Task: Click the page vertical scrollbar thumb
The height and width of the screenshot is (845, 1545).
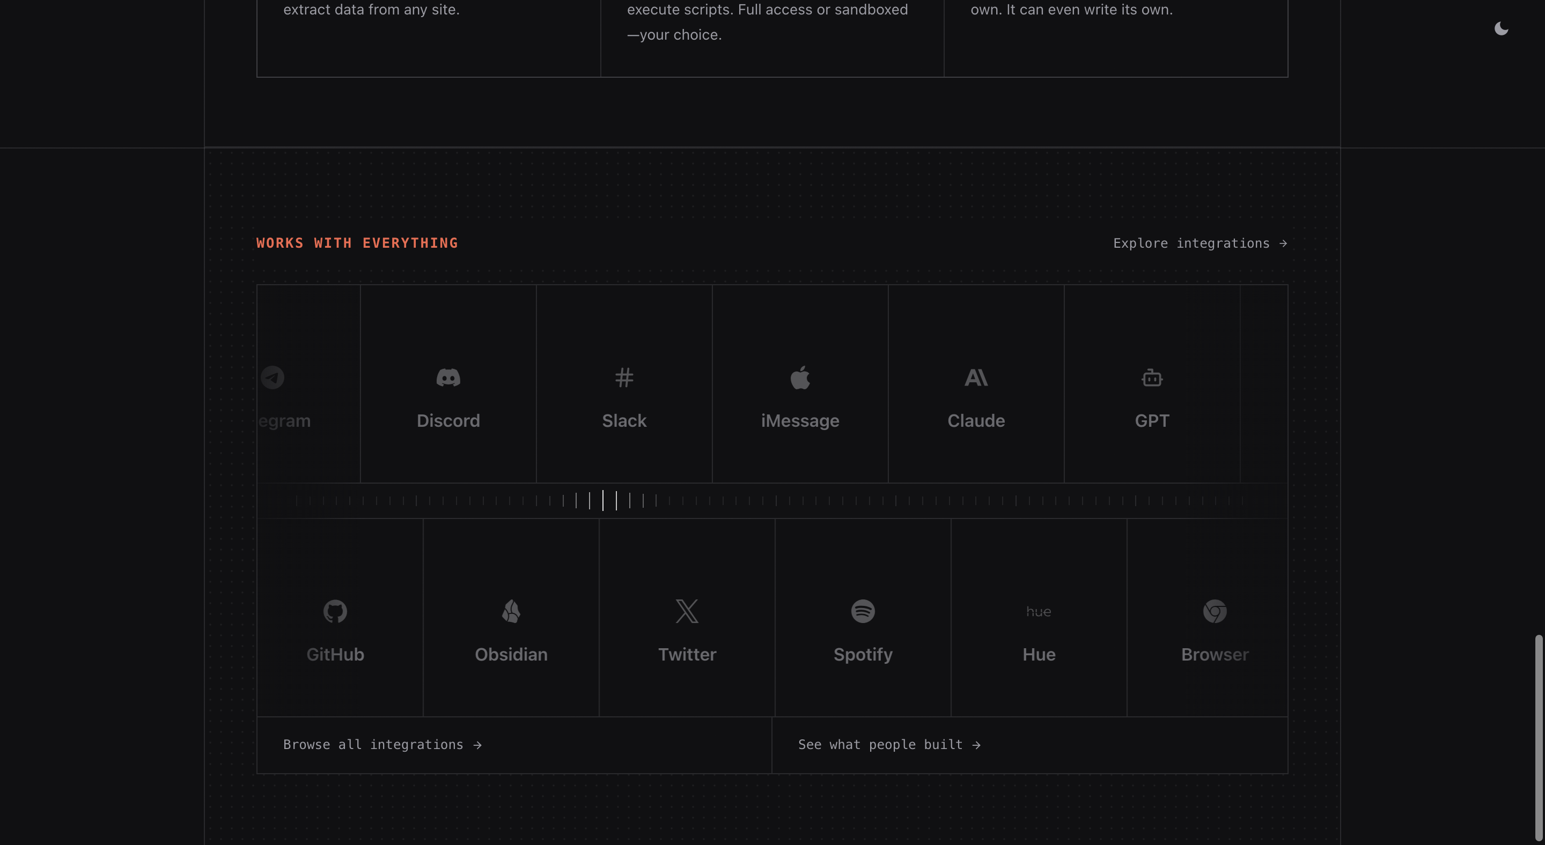Action: click(1539, 737)
